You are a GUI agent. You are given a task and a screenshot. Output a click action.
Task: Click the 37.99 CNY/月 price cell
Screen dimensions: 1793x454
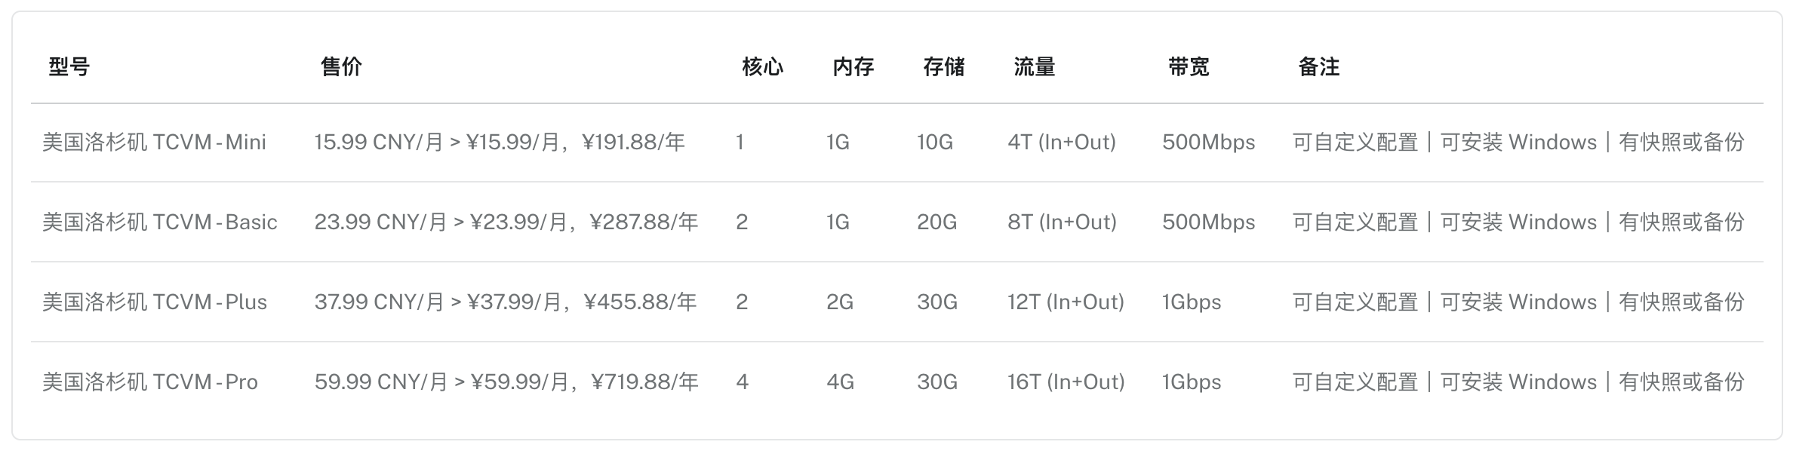[x=506, y=302]
